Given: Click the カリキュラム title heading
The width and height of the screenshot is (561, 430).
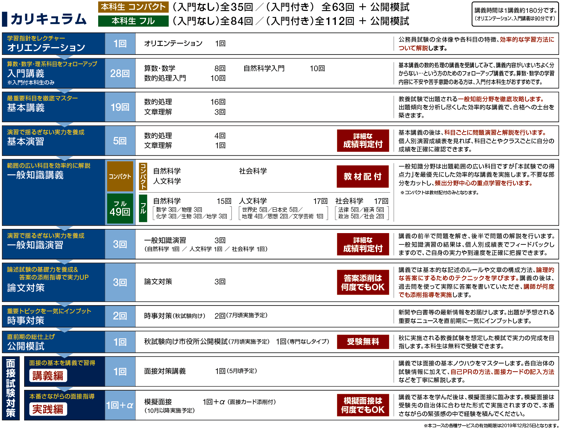Looking at the screenshot, I should click(x=48, y=19).
